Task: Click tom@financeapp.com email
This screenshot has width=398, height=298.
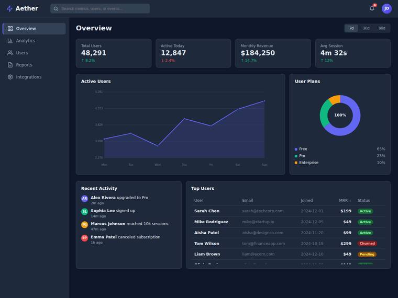Action: pos(263,244)
